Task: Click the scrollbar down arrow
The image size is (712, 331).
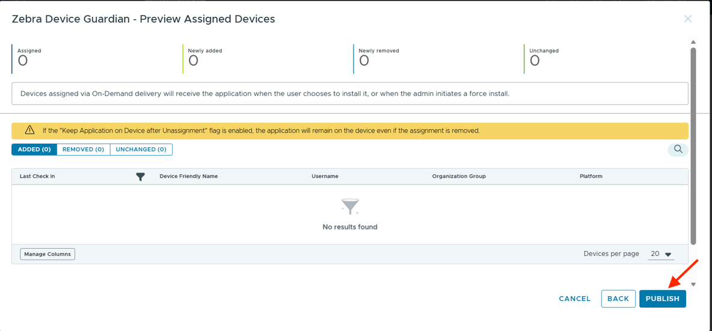Action: coord(693,284)
